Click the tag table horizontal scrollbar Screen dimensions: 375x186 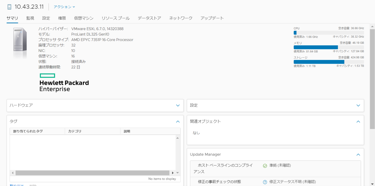coord(92,173)
